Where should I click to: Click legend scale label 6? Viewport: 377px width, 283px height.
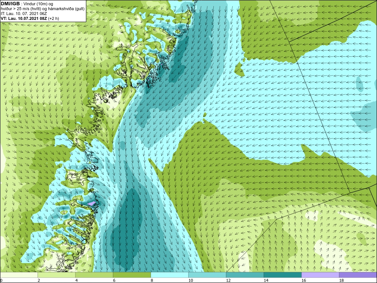[x=114, y=280]
